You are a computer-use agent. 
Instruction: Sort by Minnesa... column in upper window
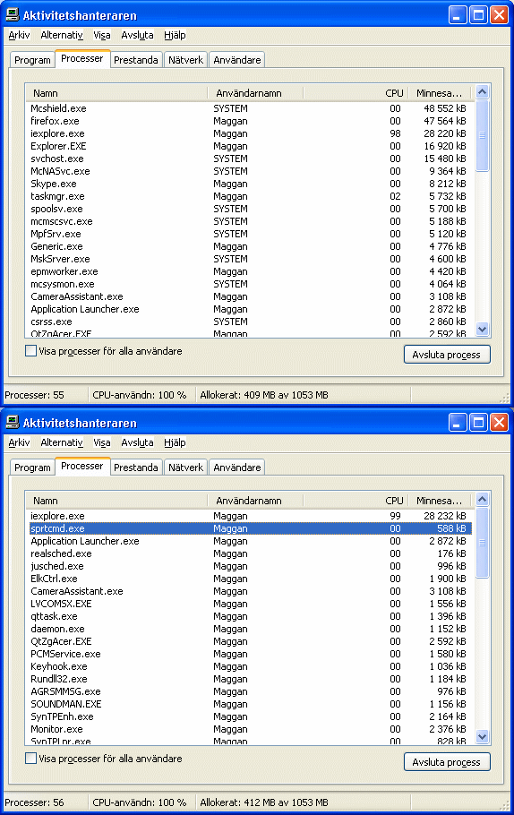(440, 93)
